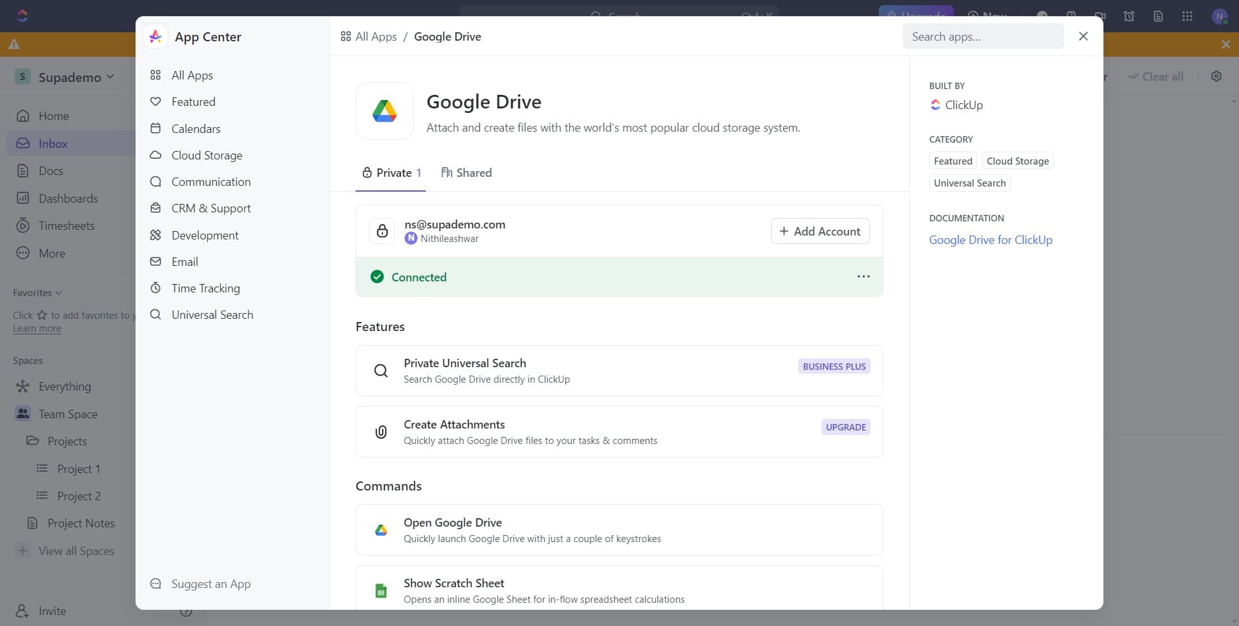The height and width of the screenshot is (626, 1239).
Task: Open Docs from the sidebar
Action: [x=52, y=170]
